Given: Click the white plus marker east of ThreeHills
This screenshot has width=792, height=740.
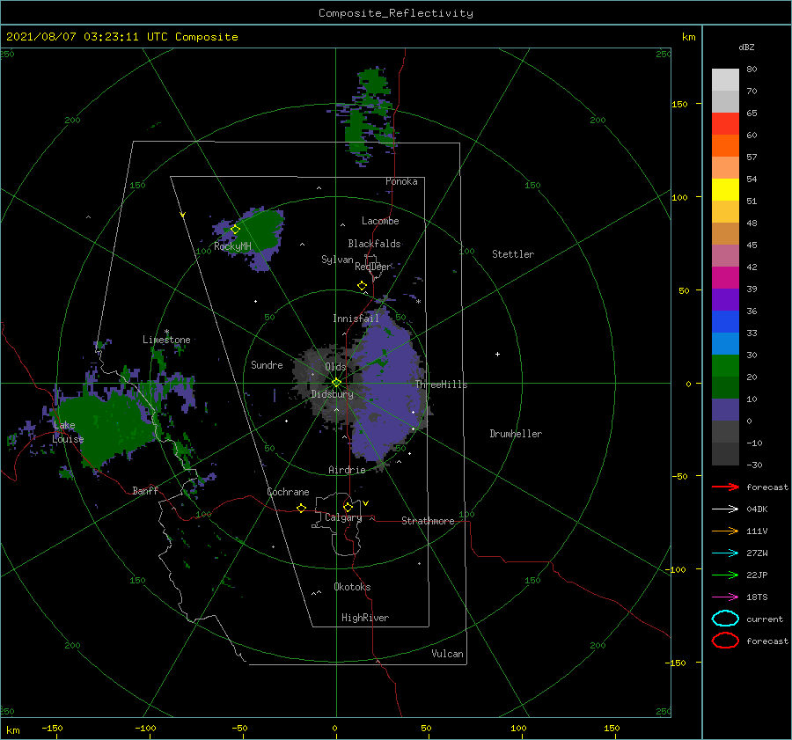Looking at the screenshot, I should tap(497, 354).
